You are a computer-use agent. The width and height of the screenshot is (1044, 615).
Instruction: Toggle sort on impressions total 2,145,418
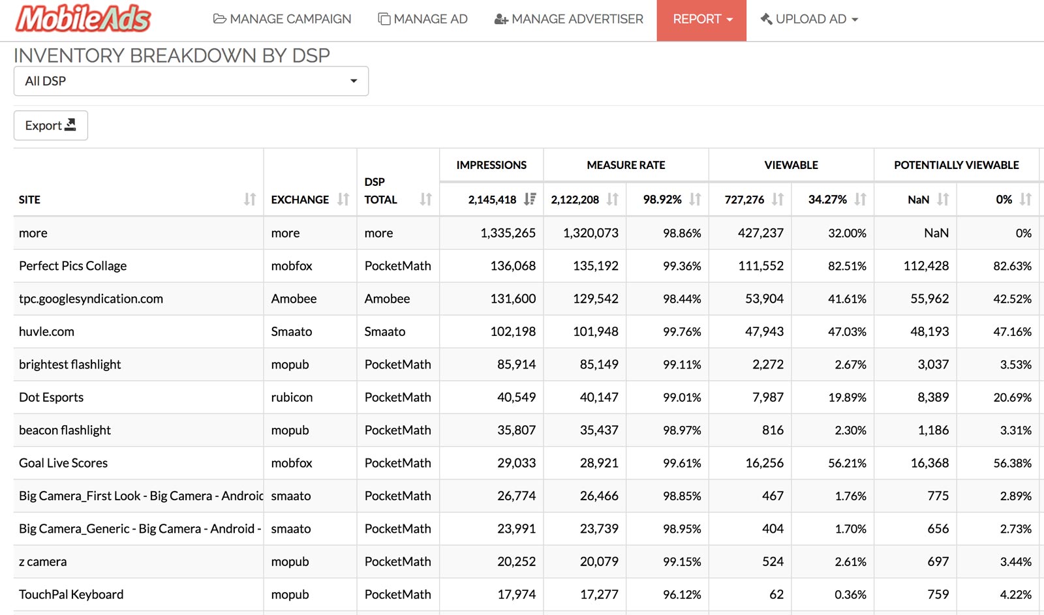(x=530, y=200)
